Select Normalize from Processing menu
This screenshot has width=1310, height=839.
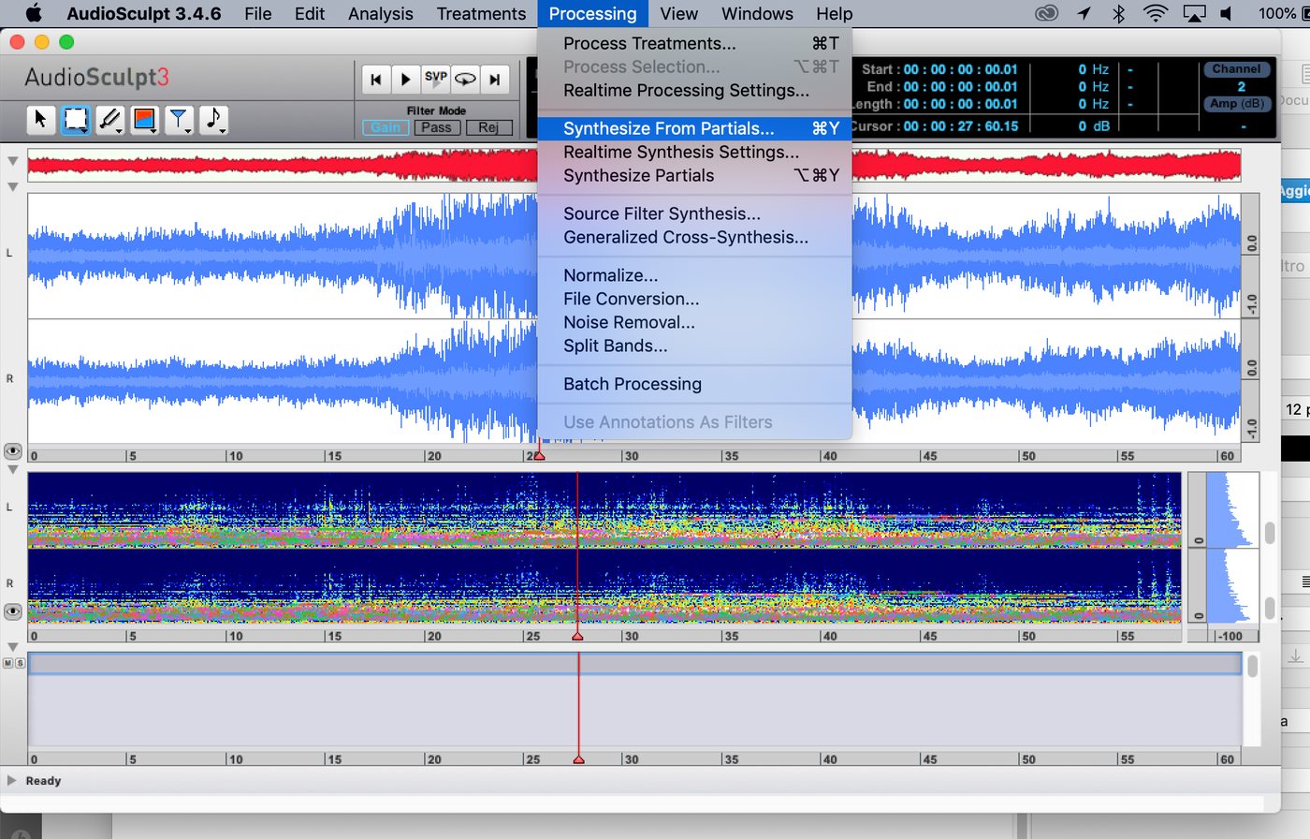click(694, 275)
